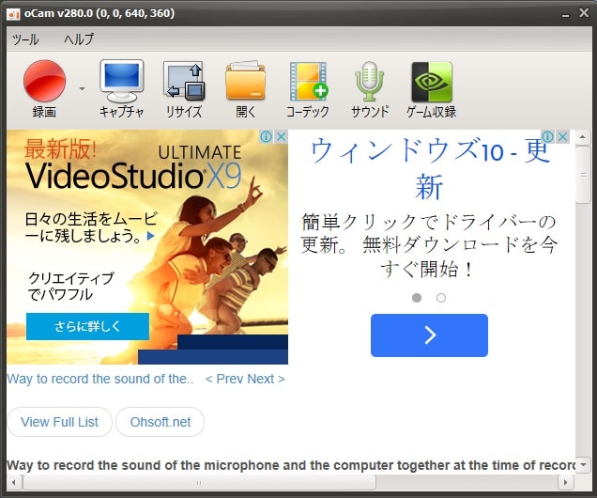Close the oCam window
Viewport: 597px width, 498px height.
(584, 13)
